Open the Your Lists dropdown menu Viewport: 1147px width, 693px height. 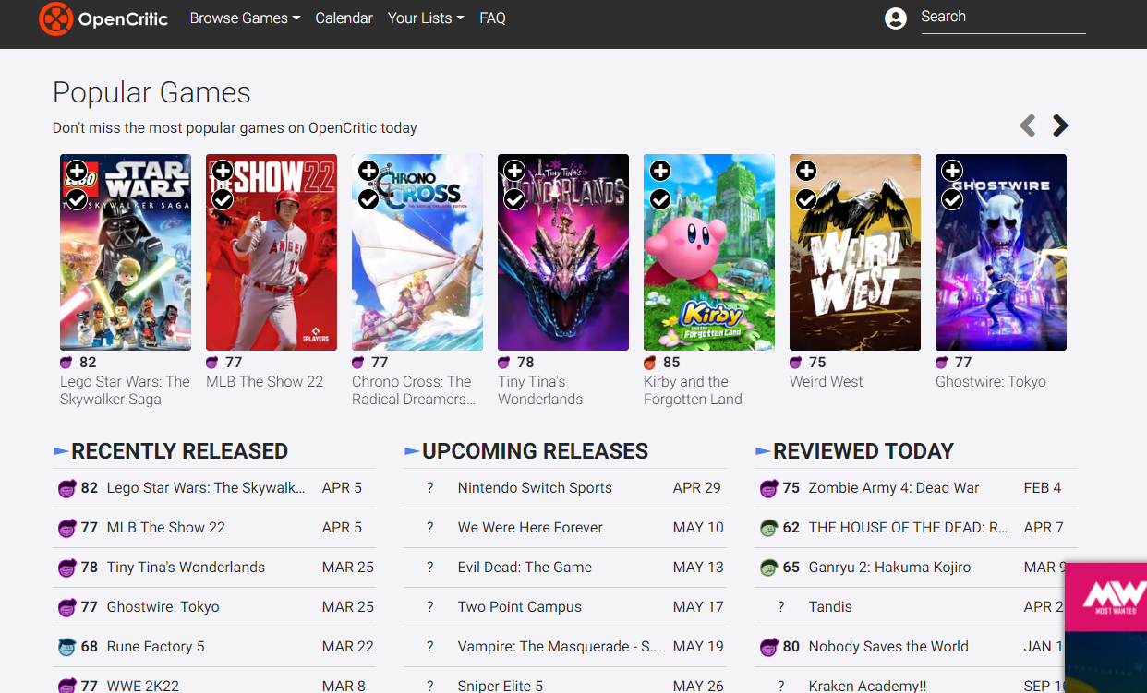click(x=426, y=18)
